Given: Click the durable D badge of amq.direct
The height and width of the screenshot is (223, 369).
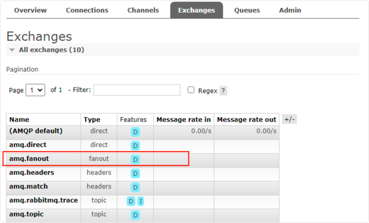Looking at the screenshot, I should 135,146.
